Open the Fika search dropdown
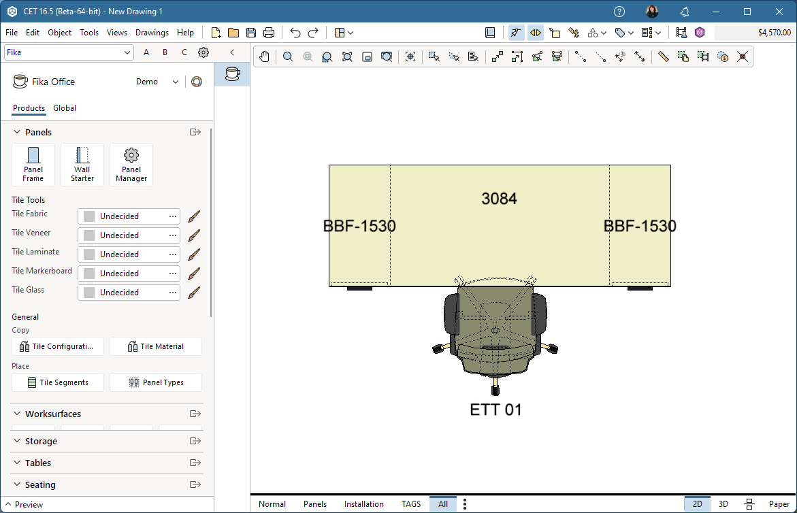The image size is (797, 513). (x=128, y=52)
